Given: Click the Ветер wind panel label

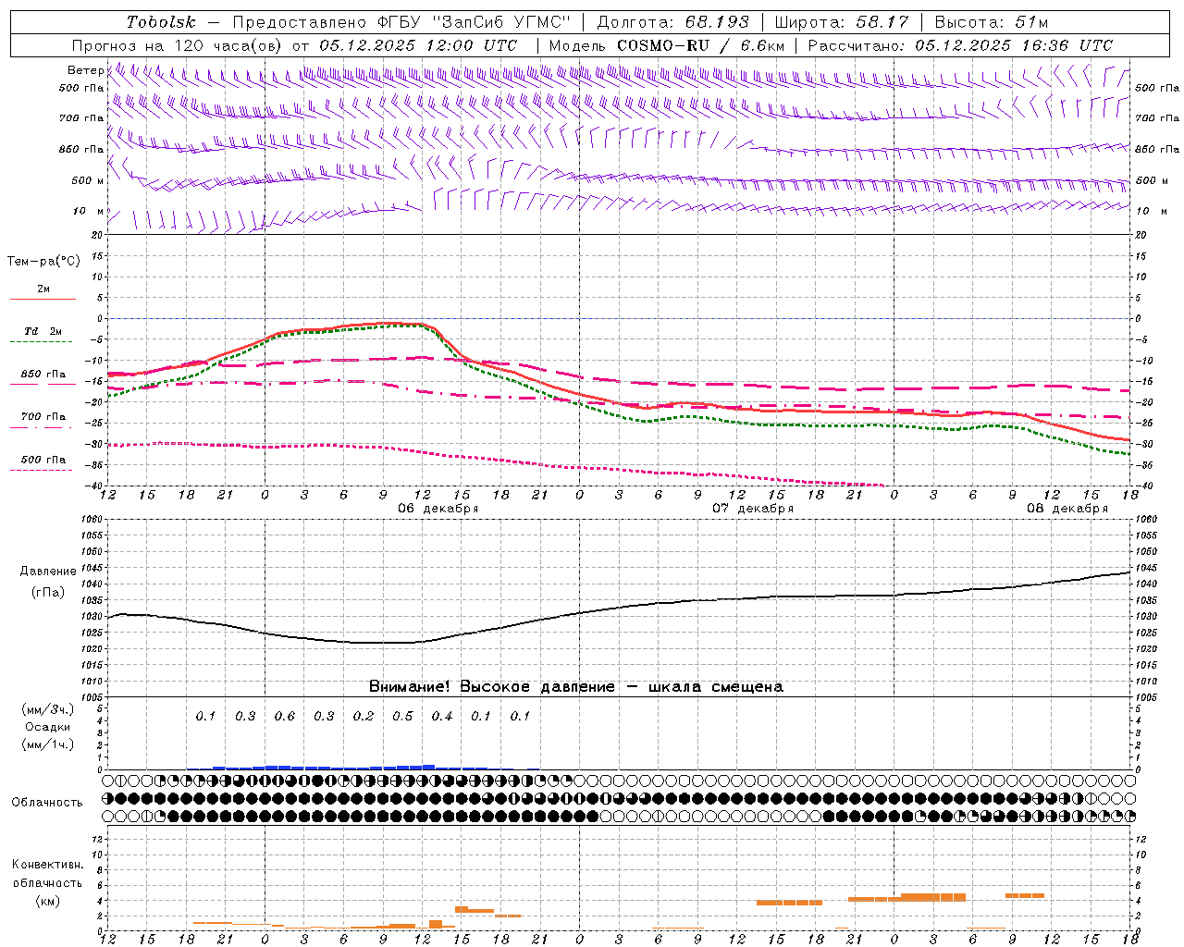Looking at the screenshot, I should pyautogui.click(x=85, y=70).
